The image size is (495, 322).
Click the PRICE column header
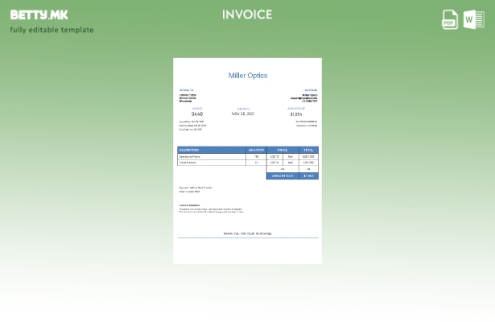pyautogui.click(x=282, y=150)
